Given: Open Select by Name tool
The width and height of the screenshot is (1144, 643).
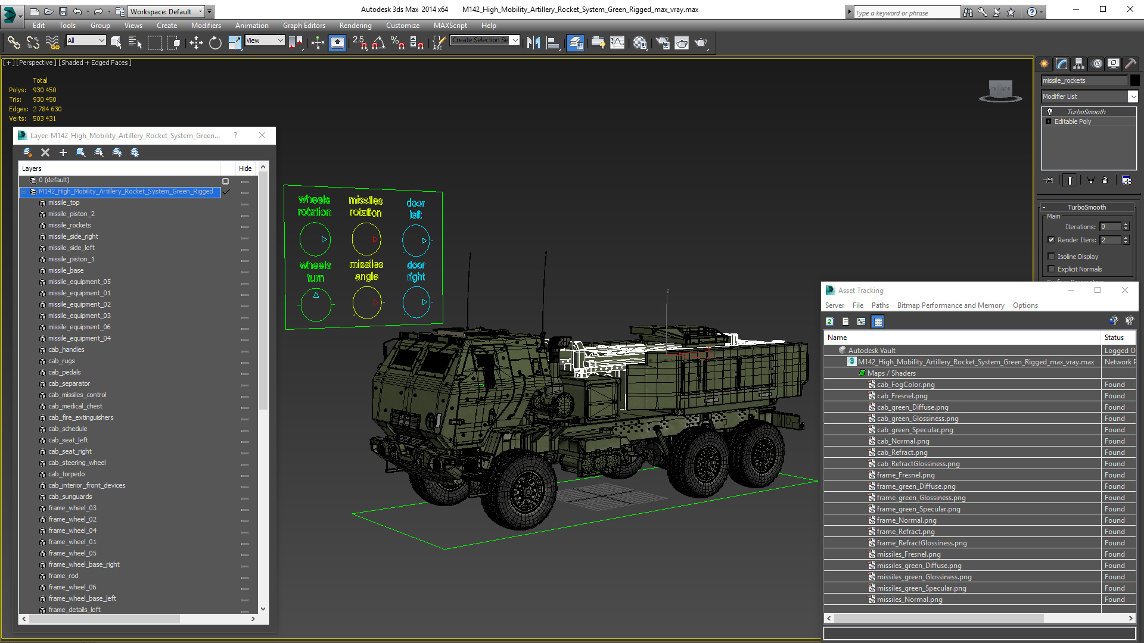Looking at the screenshot, I should (135, 42).
